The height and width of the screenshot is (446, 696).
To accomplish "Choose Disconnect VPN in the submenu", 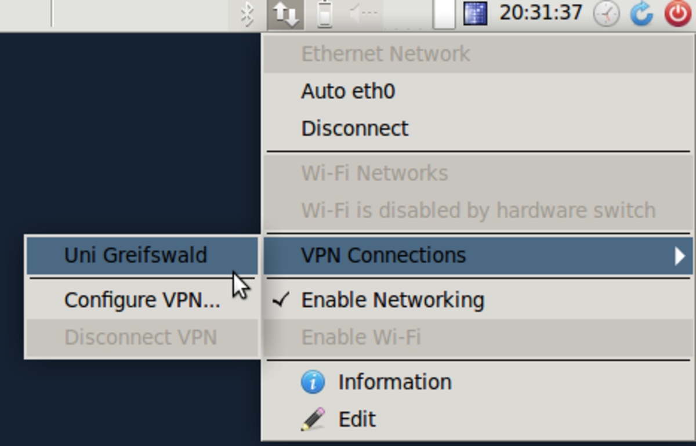I will pos(140,337).
